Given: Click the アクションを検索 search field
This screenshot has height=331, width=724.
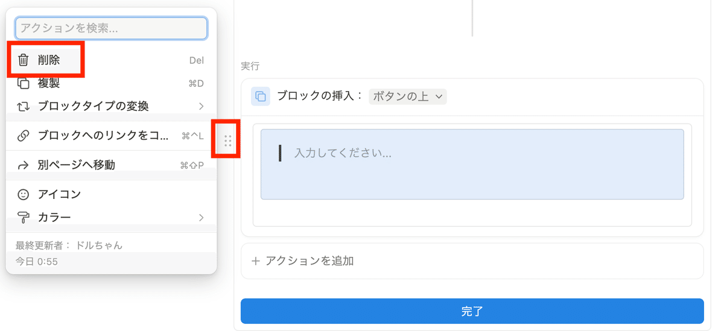Looking at the screenshot, I should click(111, 28).
